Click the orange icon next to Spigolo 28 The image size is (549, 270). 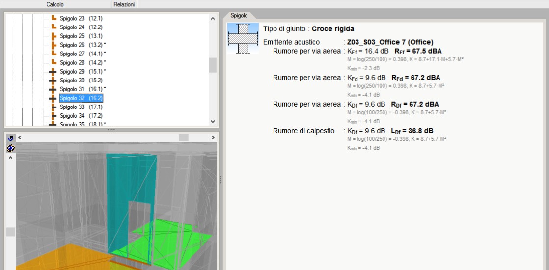pyautogui.click(x=54, y=62)
